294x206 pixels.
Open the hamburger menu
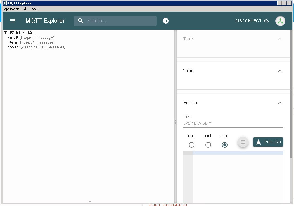pos(13,21)
